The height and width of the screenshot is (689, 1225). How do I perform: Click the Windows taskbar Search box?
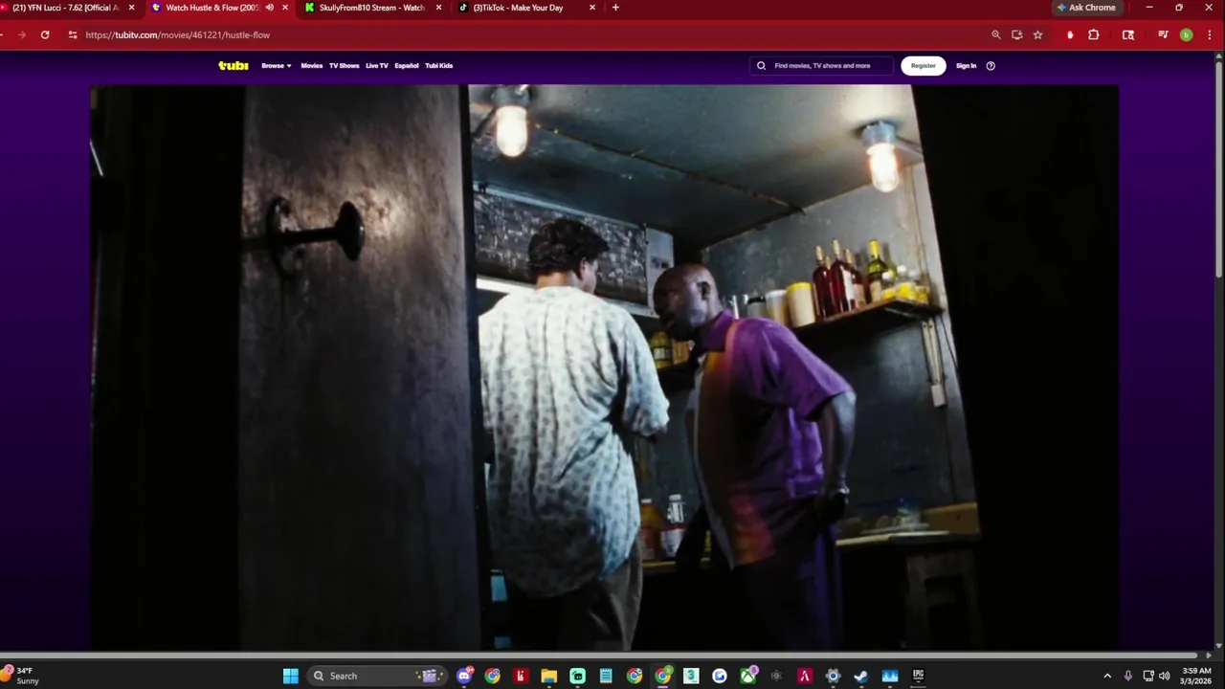378,676
